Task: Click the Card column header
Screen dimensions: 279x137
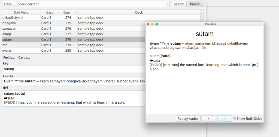Action: tap(50, 12)
